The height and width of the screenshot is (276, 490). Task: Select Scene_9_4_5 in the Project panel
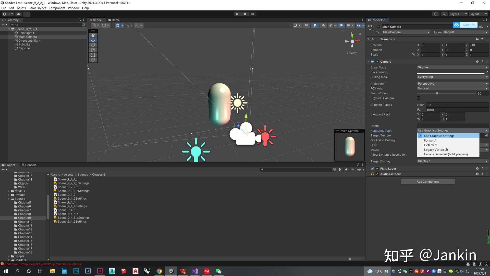[x=67, y=210]
